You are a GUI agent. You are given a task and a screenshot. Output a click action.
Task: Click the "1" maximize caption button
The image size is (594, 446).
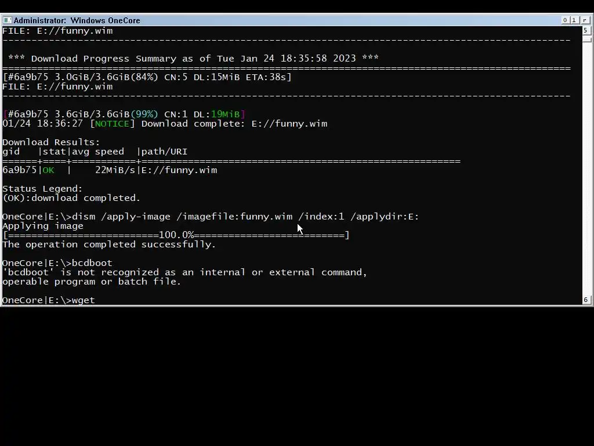[x=574, y=20]
